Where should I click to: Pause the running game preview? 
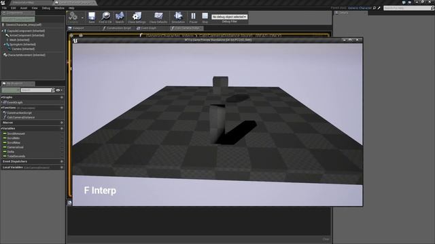(x=193, y=17)
